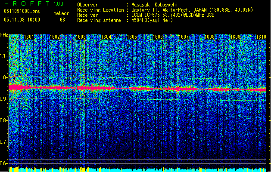271x172 pixels.
Task: Select the antenna value A504HB(yagi 4el)
Action: [x=152, y=20]
